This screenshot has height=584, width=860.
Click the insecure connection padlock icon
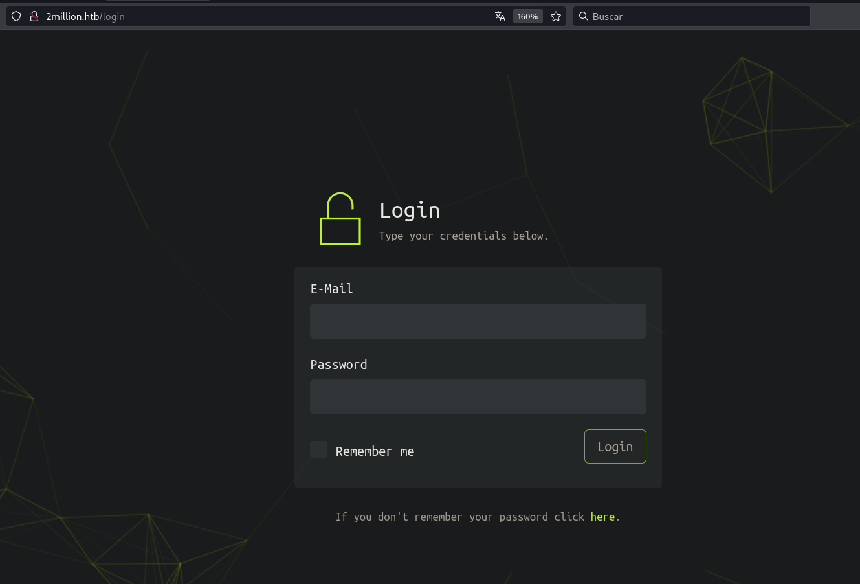tap(34, 16)
